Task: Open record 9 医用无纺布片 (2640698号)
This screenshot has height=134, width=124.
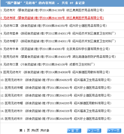Action: [x=55, y=72]
